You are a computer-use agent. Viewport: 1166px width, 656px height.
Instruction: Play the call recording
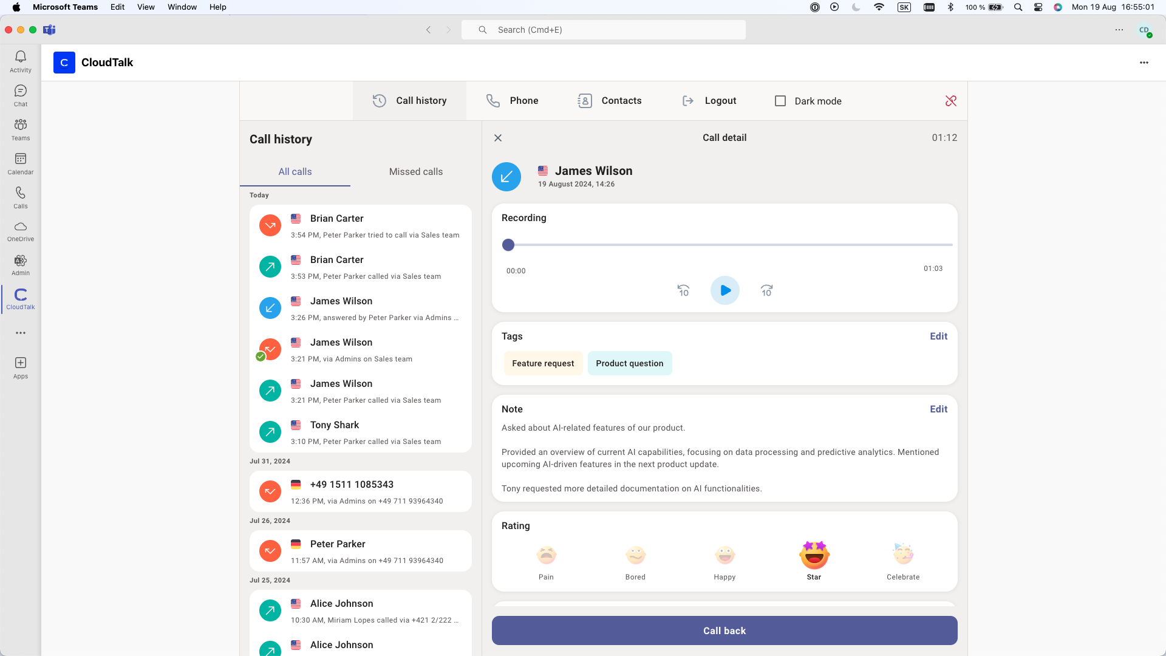click(724, 290)
